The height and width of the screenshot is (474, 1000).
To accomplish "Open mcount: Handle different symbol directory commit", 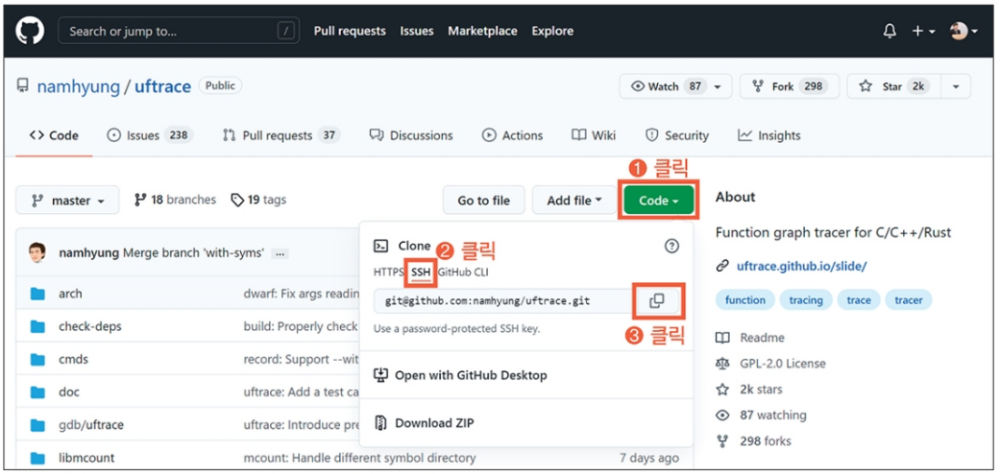I will coord(359,458).
